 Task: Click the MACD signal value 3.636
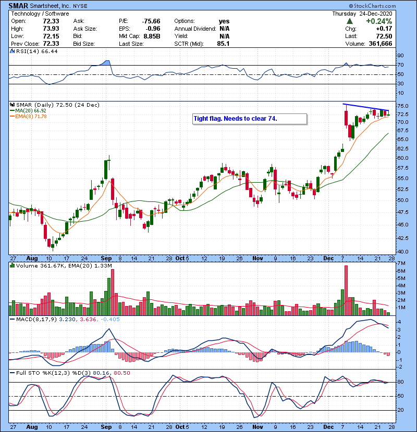88,320
